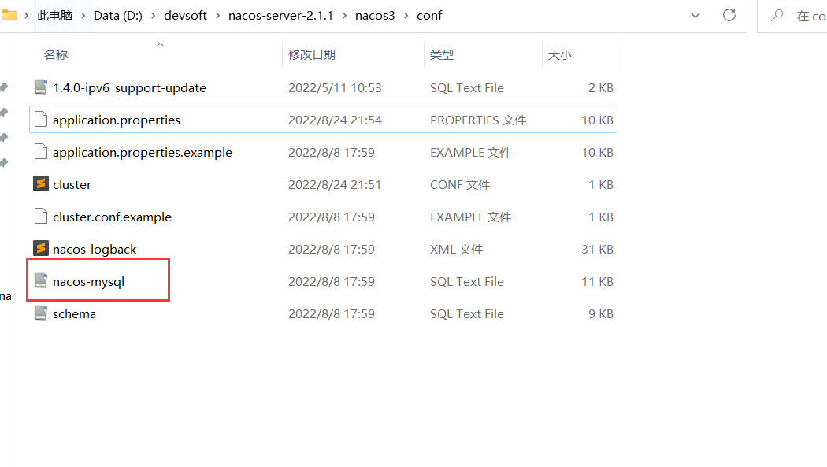
Task: Select file 1.4.0-ipv6_support-update
Action: [129, 87]
